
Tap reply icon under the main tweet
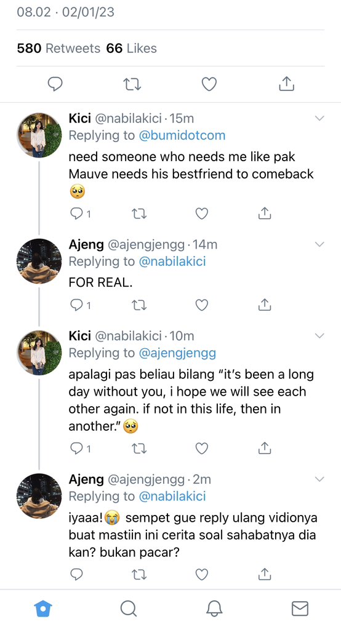[55, 84]
